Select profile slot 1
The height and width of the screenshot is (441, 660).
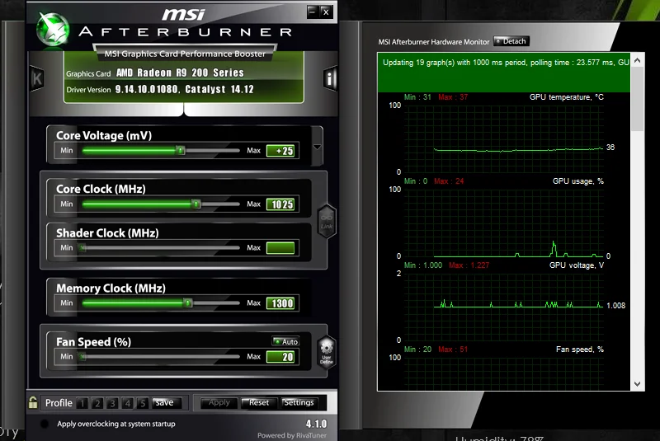pyautogui.click(x=82, y=403)
